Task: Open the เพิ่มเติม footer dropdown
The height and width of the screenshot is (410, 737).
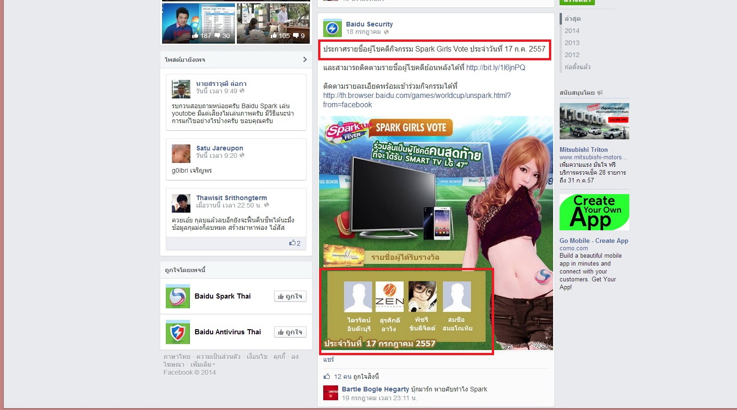Action: (202, 364)
